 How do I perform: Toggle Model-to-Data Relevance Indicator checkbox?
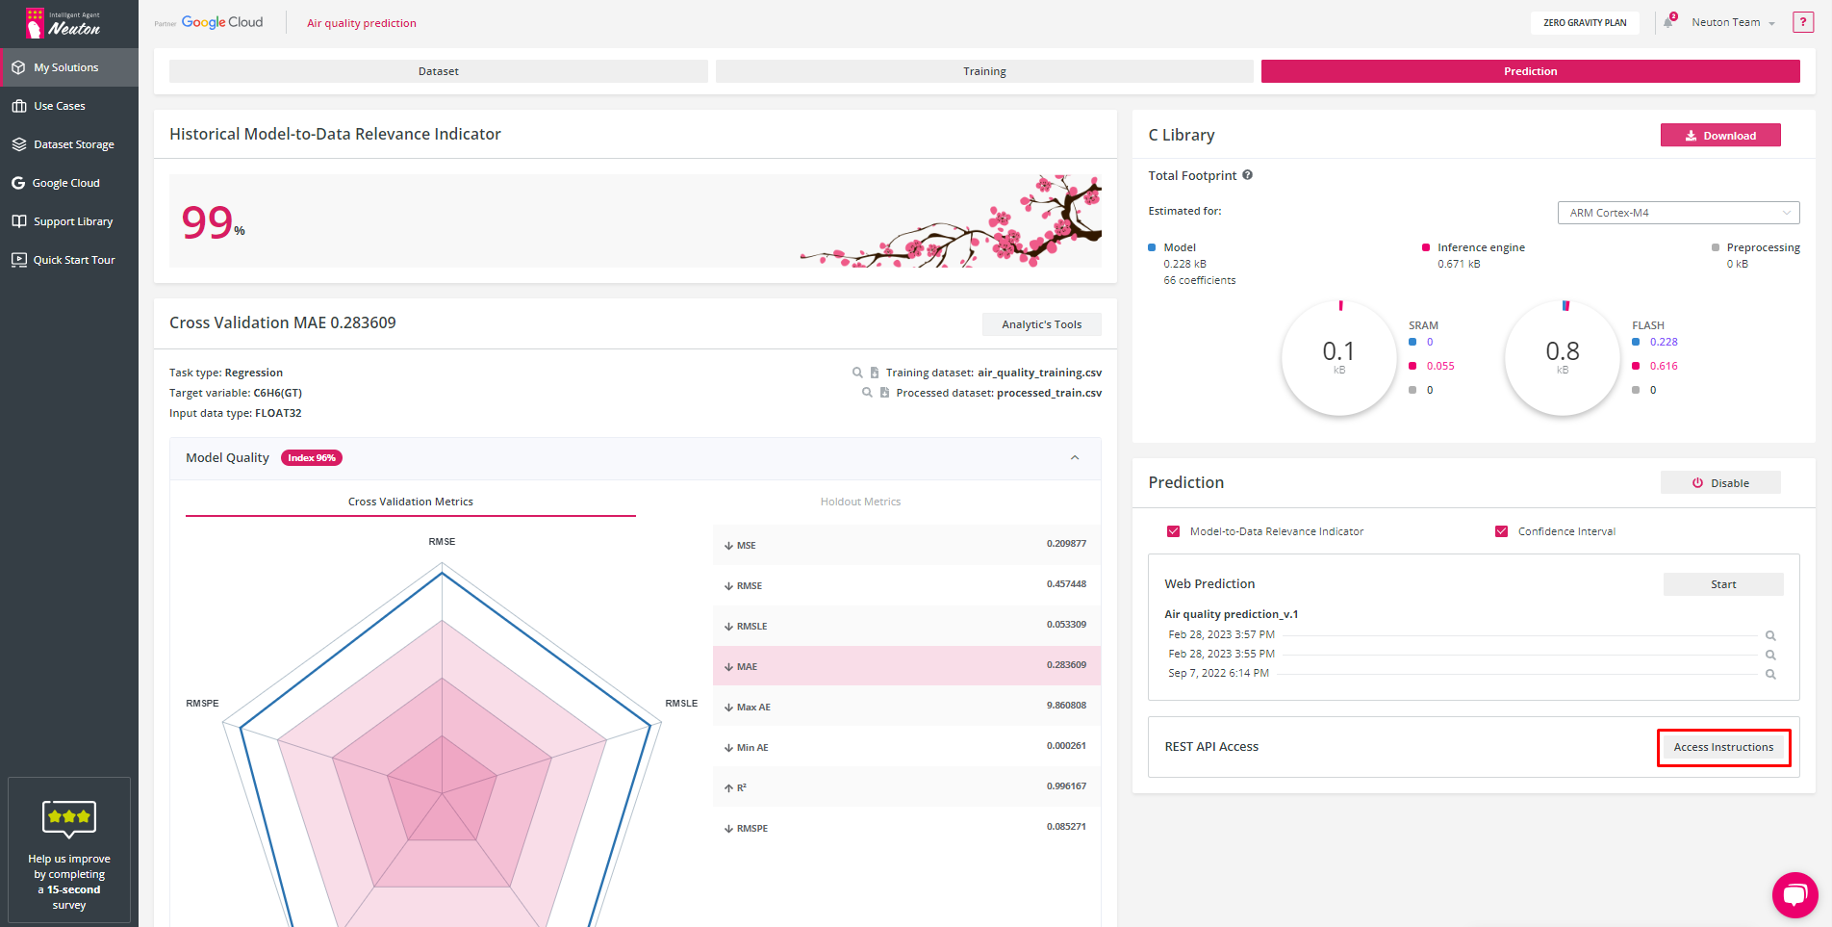pos(1173,531)
